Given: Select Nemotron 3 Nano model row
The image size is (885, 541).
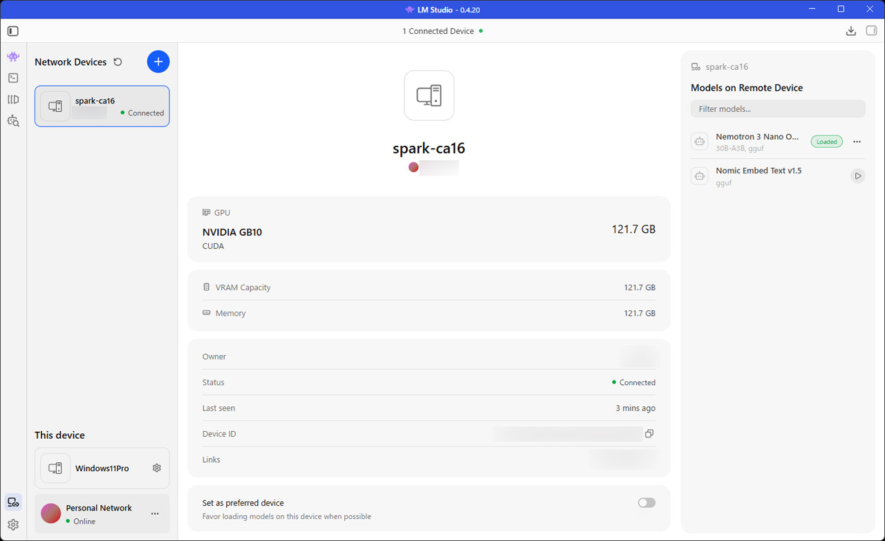Looking at the screenshot, I should 778,142.
